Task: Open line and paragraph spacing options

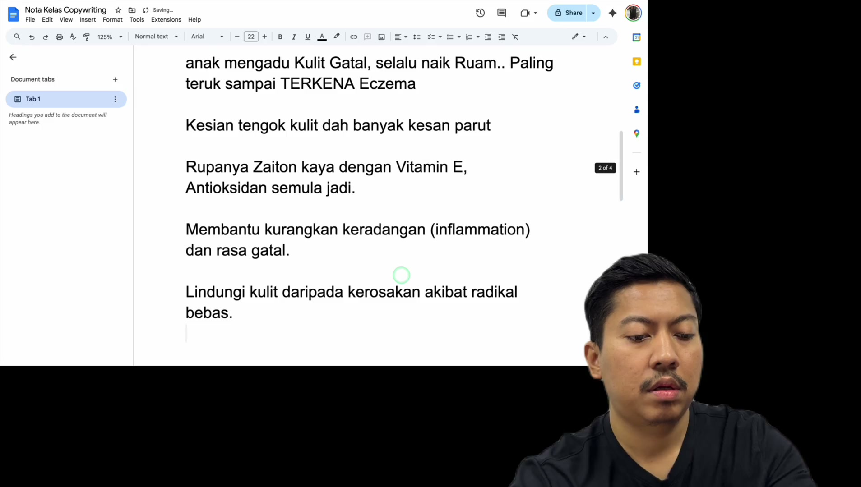Action: [417, 37]
